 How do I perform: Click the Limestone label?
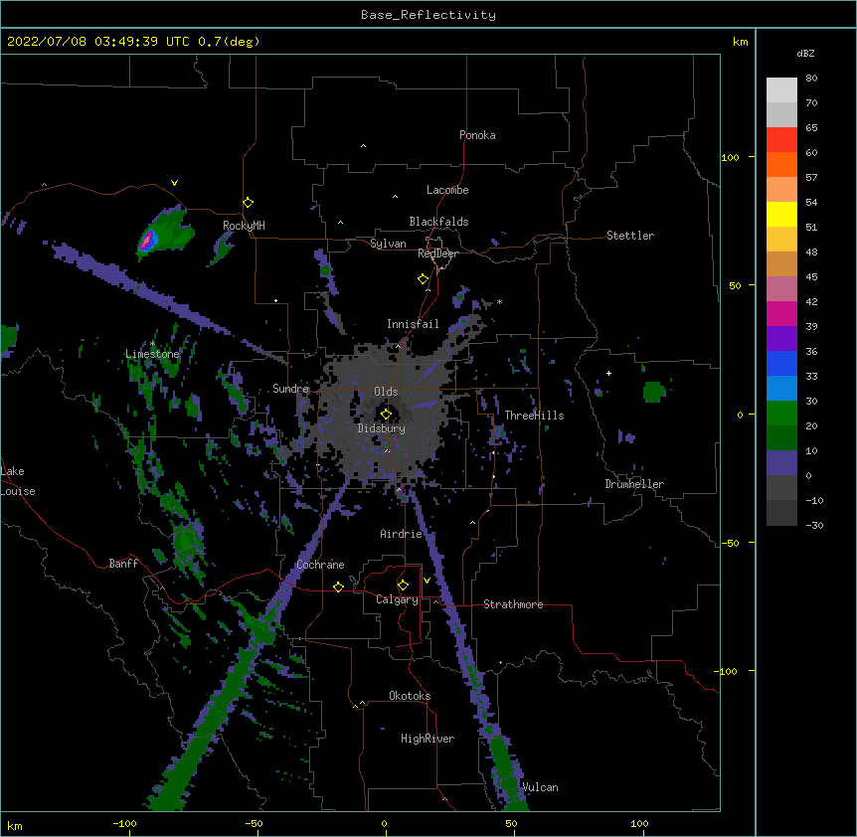coord(152,354)
